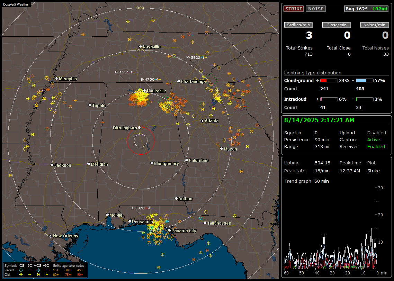Click the red positive cloud-ground percentage bar
This screenshot has width=394, height=281.
pyautogui.click(x=329, y=81)
